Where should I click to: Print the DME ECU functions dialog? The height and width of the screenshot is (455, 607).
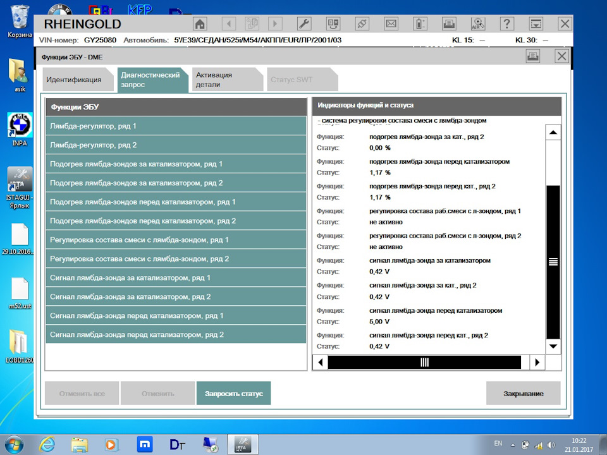532,56
